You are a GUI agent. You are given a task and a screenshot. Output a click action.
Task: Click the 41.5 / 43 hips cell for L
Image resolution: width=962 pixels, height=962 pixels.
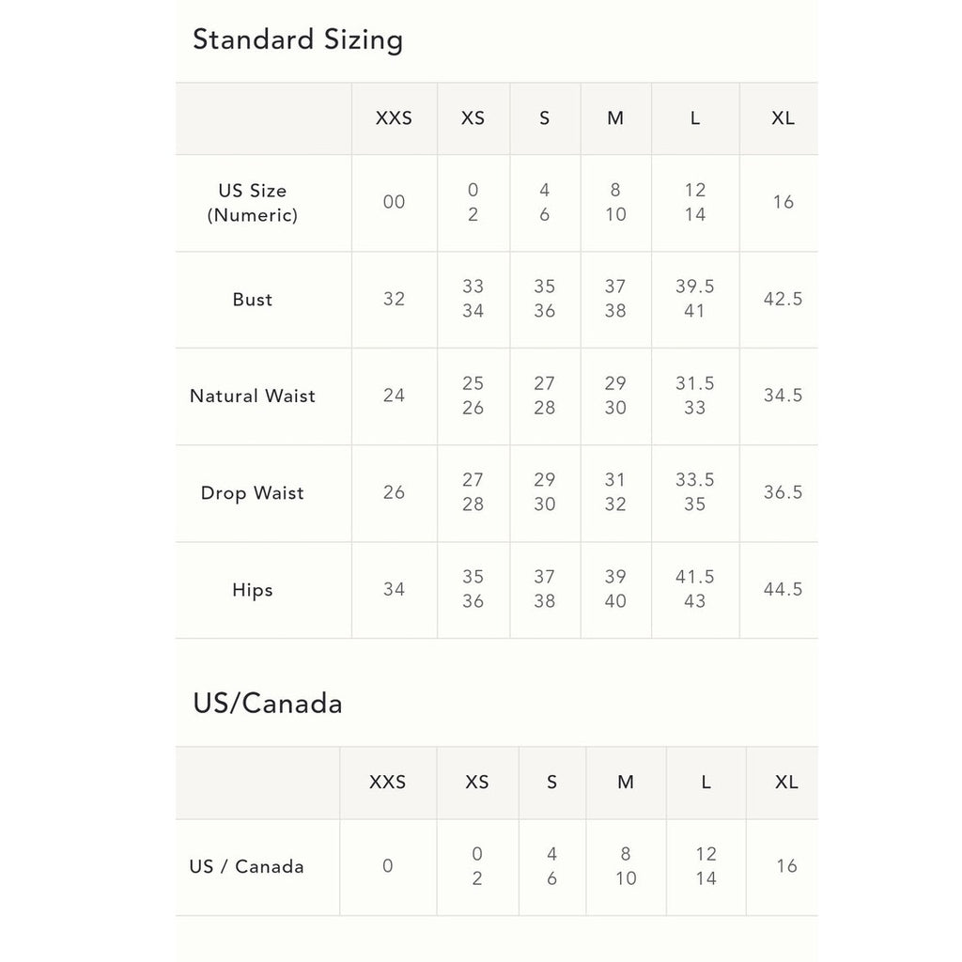click(694, 589)
